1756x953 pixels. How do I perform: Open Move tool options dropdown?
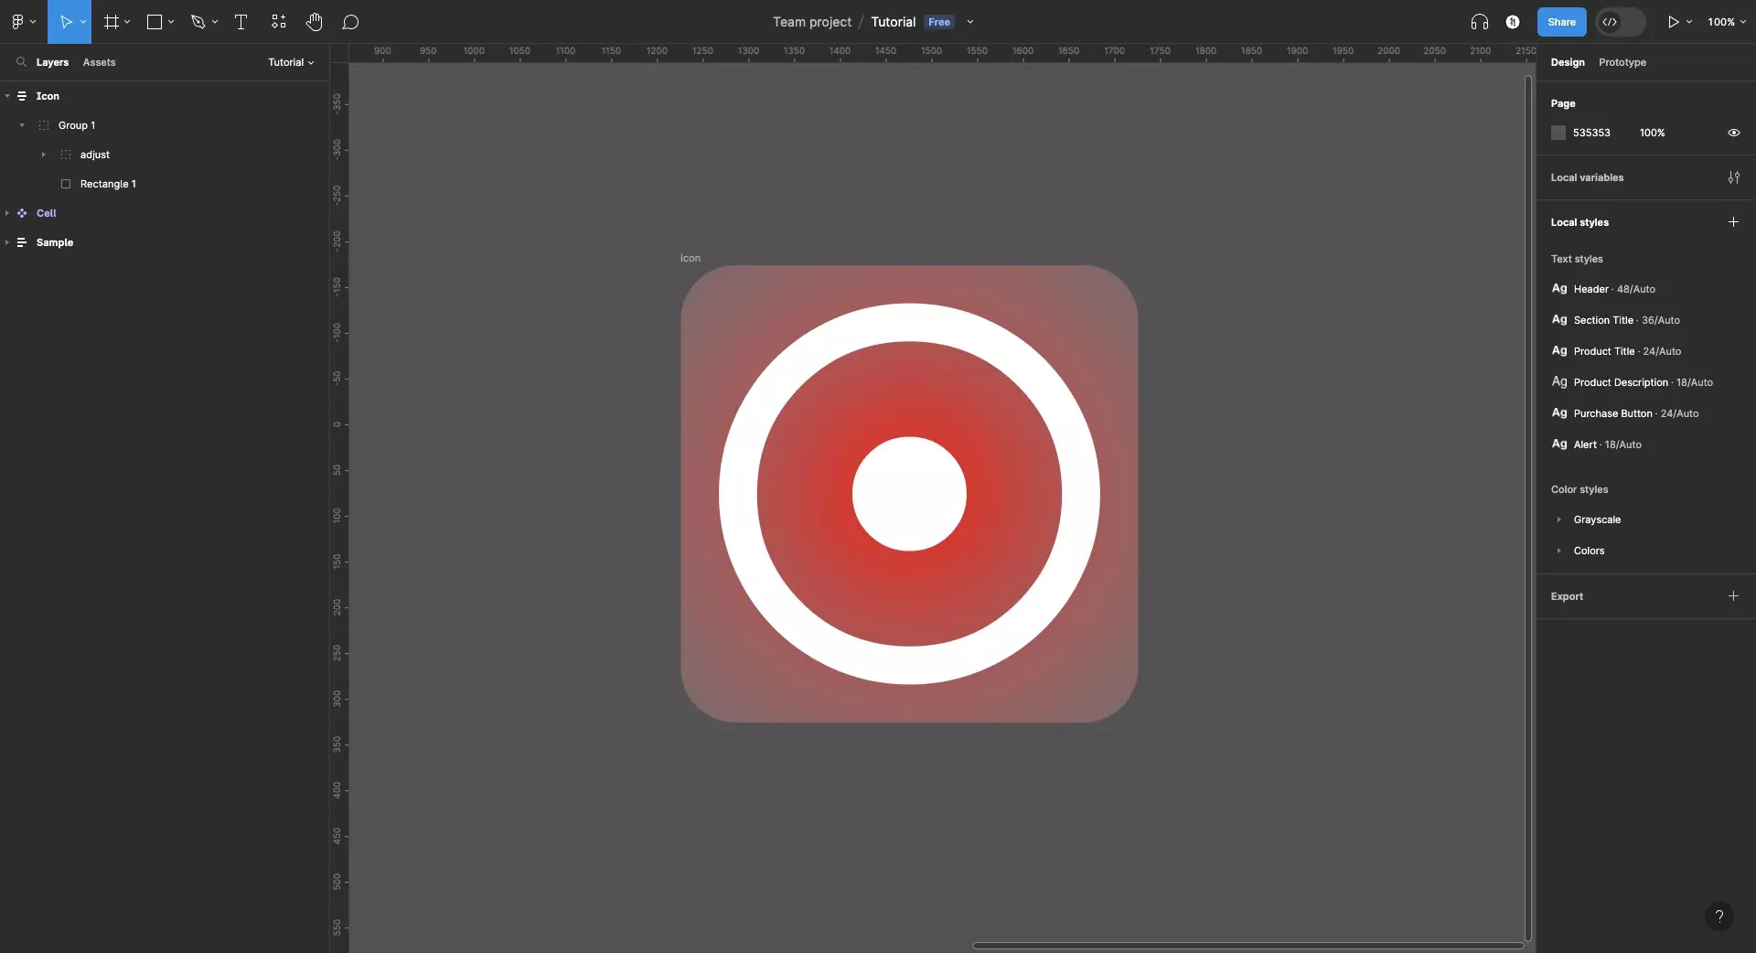pyautogui.click(x=83, y=22)
